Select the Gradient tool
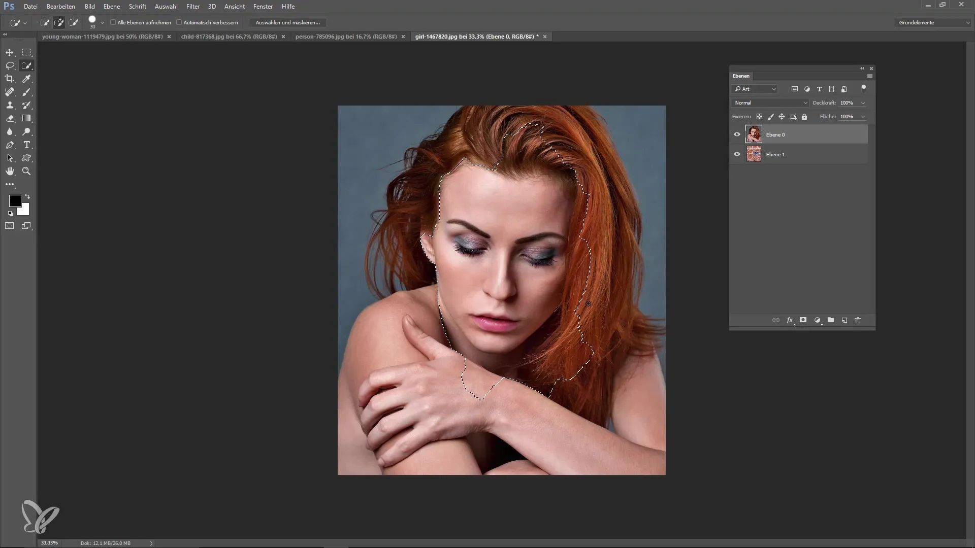975x548 pixels. 26,118
